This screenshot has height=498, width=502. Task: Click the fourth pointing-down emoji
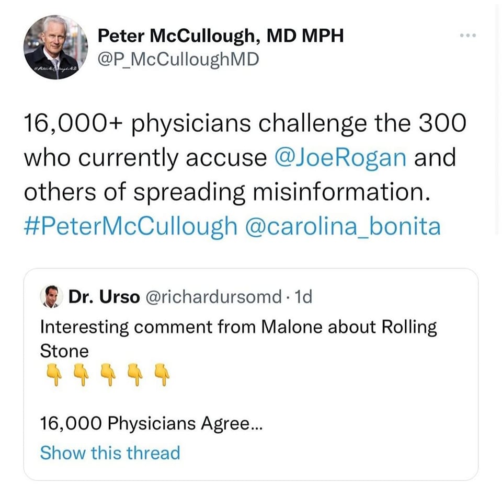(x=135, y=374)
